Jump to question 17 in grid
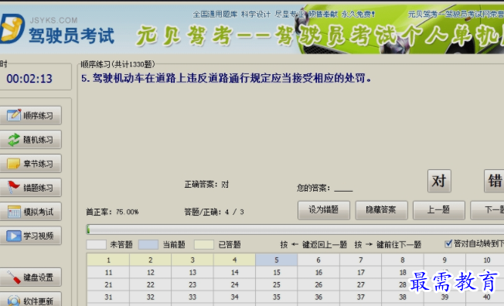The width and height of the screenshot is (504, 306). (x=361, y=273)
